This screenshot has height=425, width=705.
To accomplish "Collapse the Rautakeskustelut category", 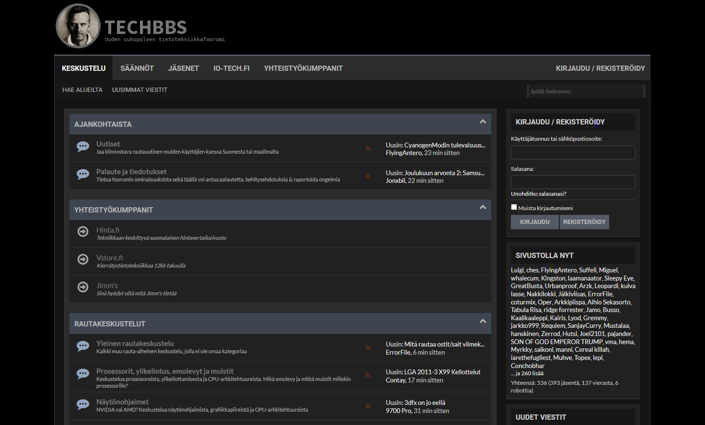I will pos(483,322).
